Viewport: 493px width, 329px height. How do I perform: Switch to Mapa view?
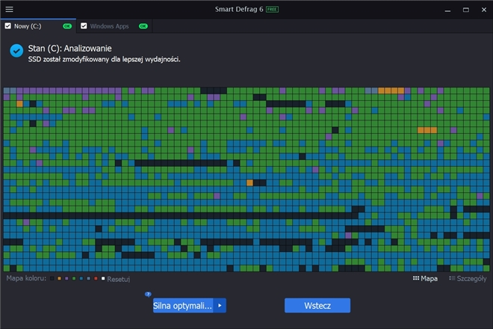pos(425,279)
